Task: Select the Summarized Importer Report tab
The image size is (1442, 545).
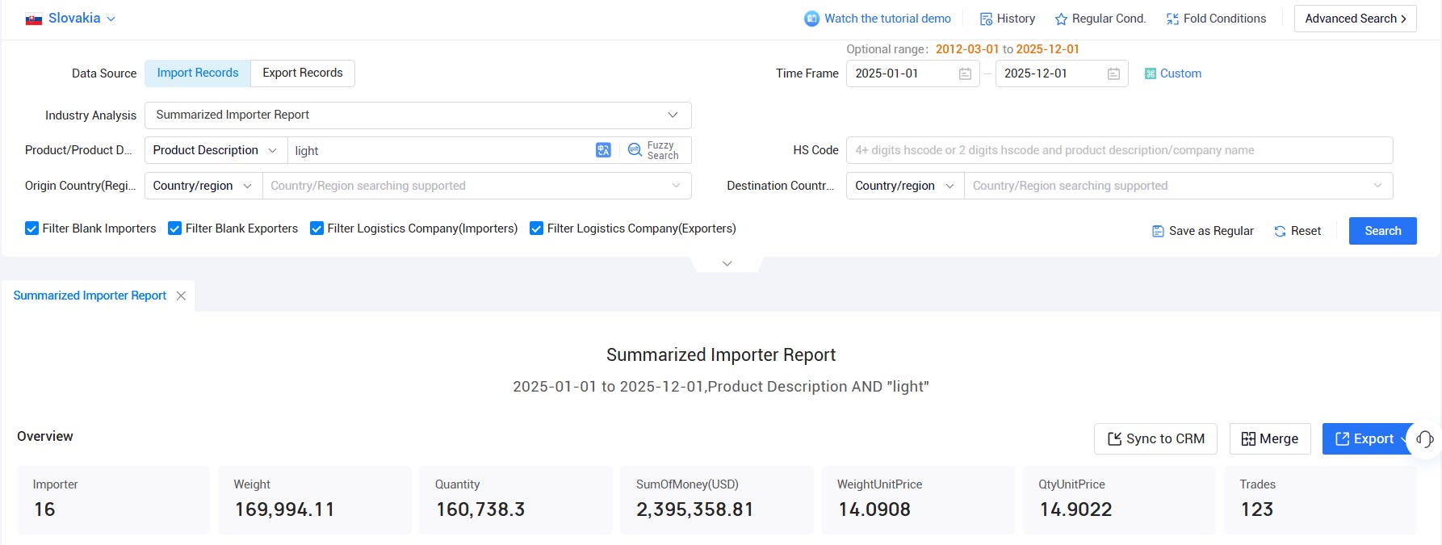Action: click(90, 296)
